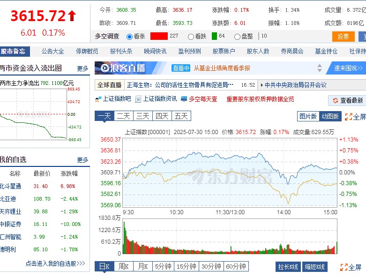Open 正海生物 news headline
This screenshot has height=278, width=366.
tap(180, 85)
